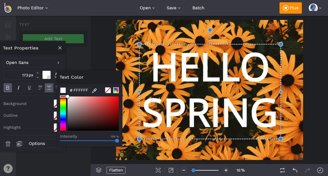
Task: Click the top-left text box resize handle
Action: [x=139, y=44]
